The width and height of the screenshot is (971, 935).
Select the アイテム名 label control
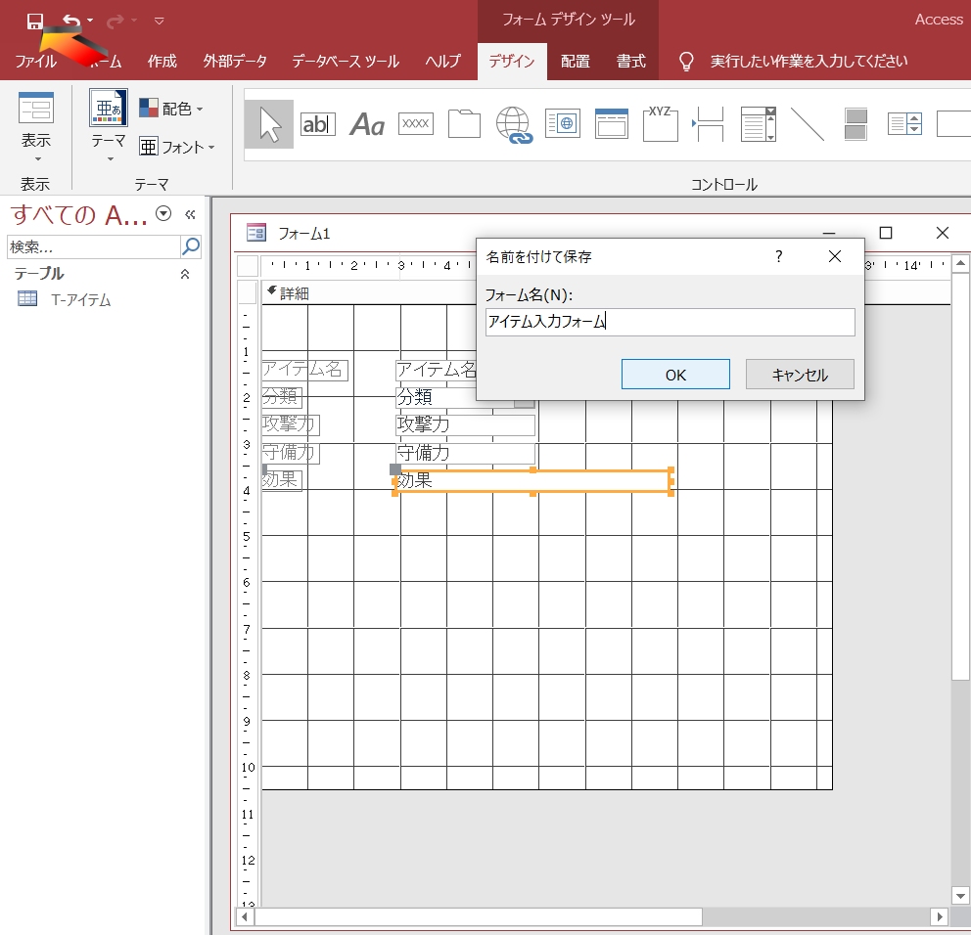304,370
